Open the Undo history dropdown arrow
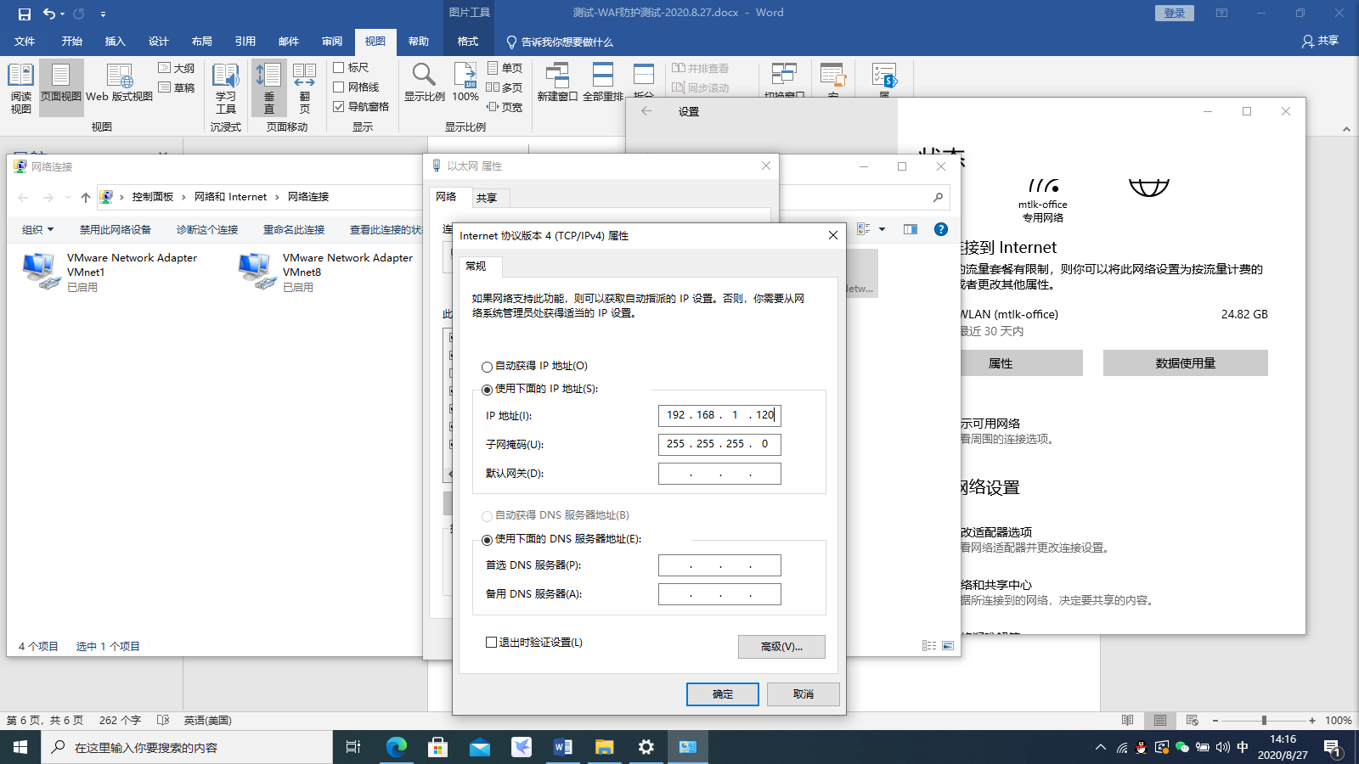Screen dimensions: 1359x764 [x=63, y=14]
